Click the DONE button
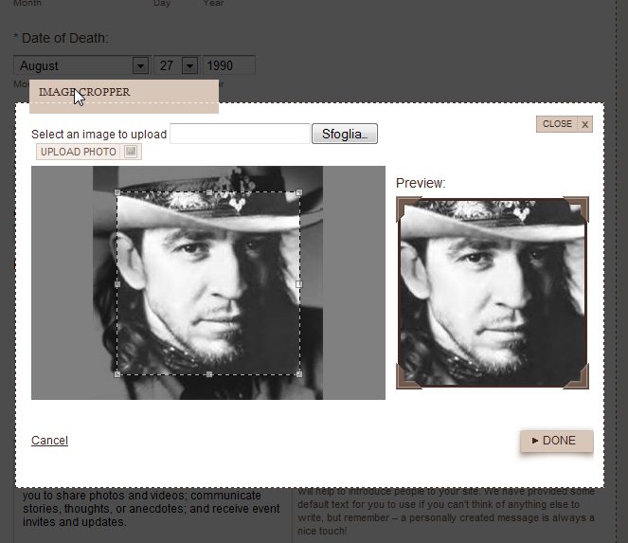The height and width of the screenshot is (543, 628). (x=557, y=441)
